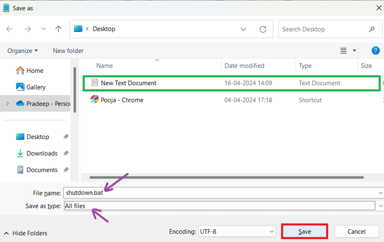
Task: Click the search magnifier icon
Action: pos(372,29)
